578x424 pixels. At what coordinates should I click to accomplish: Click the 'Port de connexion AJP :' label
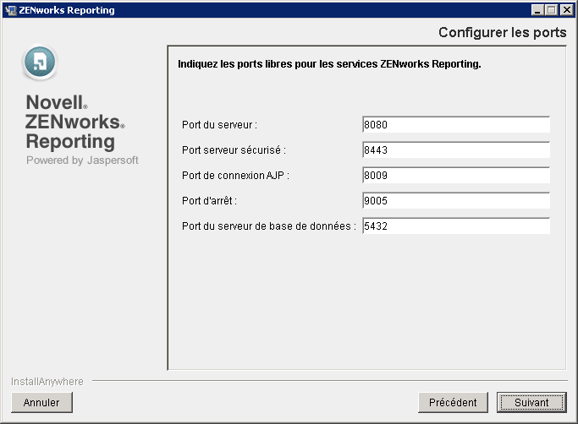(235, 176)
